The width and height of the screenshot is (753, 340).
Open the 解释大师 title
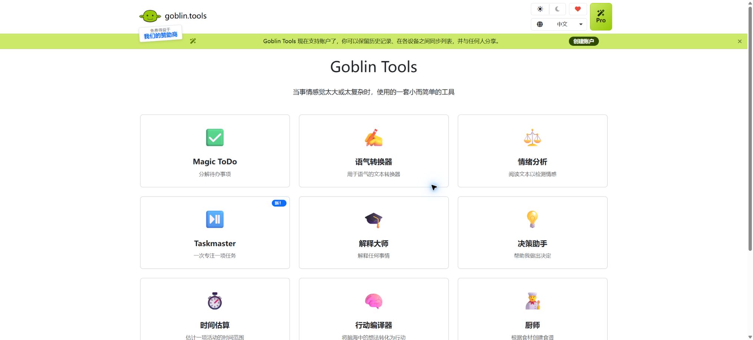pyautogui.click(x=373, y=244)
